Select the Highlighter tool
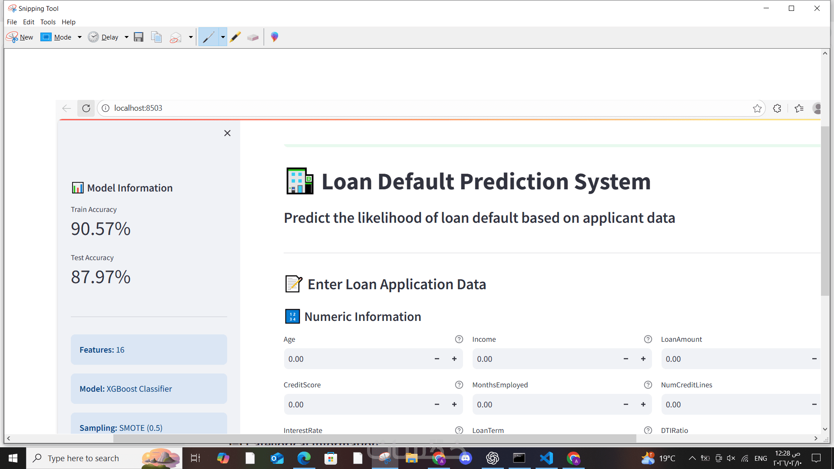Viewport: 834px width, 469px height. click(x=235, y=37)
